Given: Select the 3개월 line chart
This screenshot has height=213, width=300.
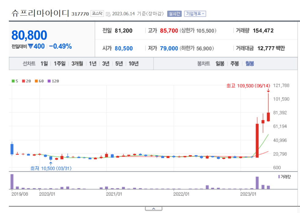Looking at the screenshot, I should click(77, 64).
